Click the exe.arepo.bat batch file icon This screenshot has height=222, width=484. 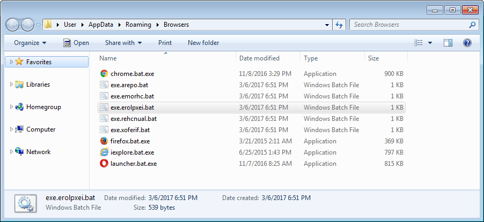point(104,85)
